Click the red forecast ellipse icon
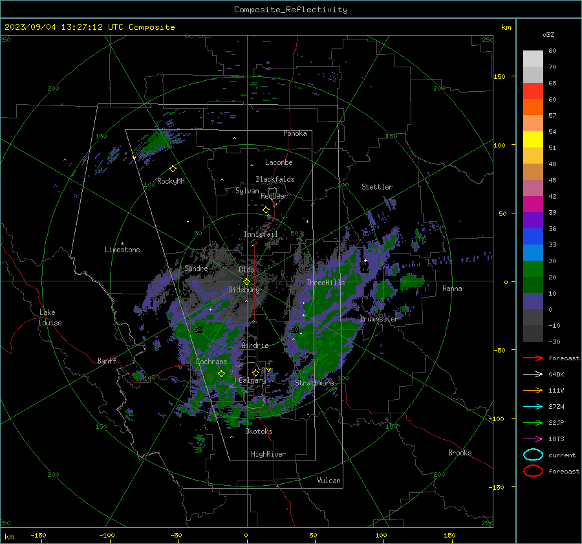 coord(533,471)
